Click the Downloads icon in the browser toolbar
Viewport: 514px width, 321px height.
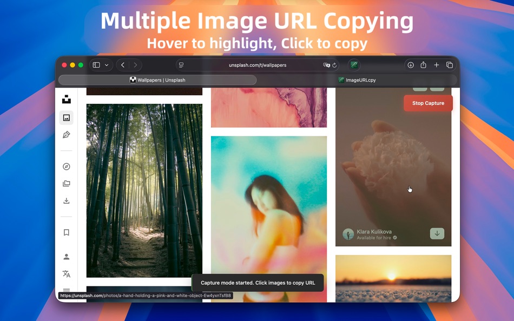(411, 65)
